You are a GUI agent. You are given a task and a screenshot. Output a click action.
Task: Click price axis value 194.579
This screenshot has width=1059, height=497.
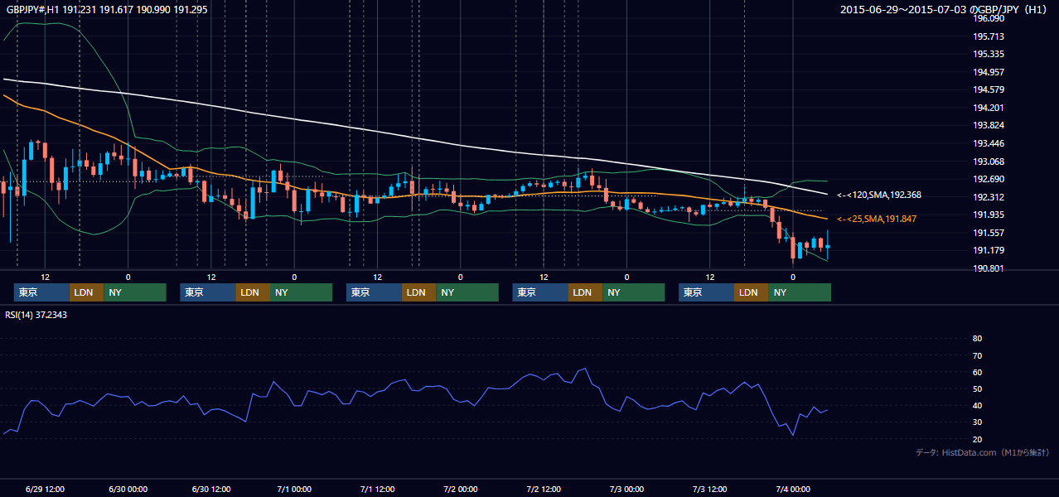(989, 89)
